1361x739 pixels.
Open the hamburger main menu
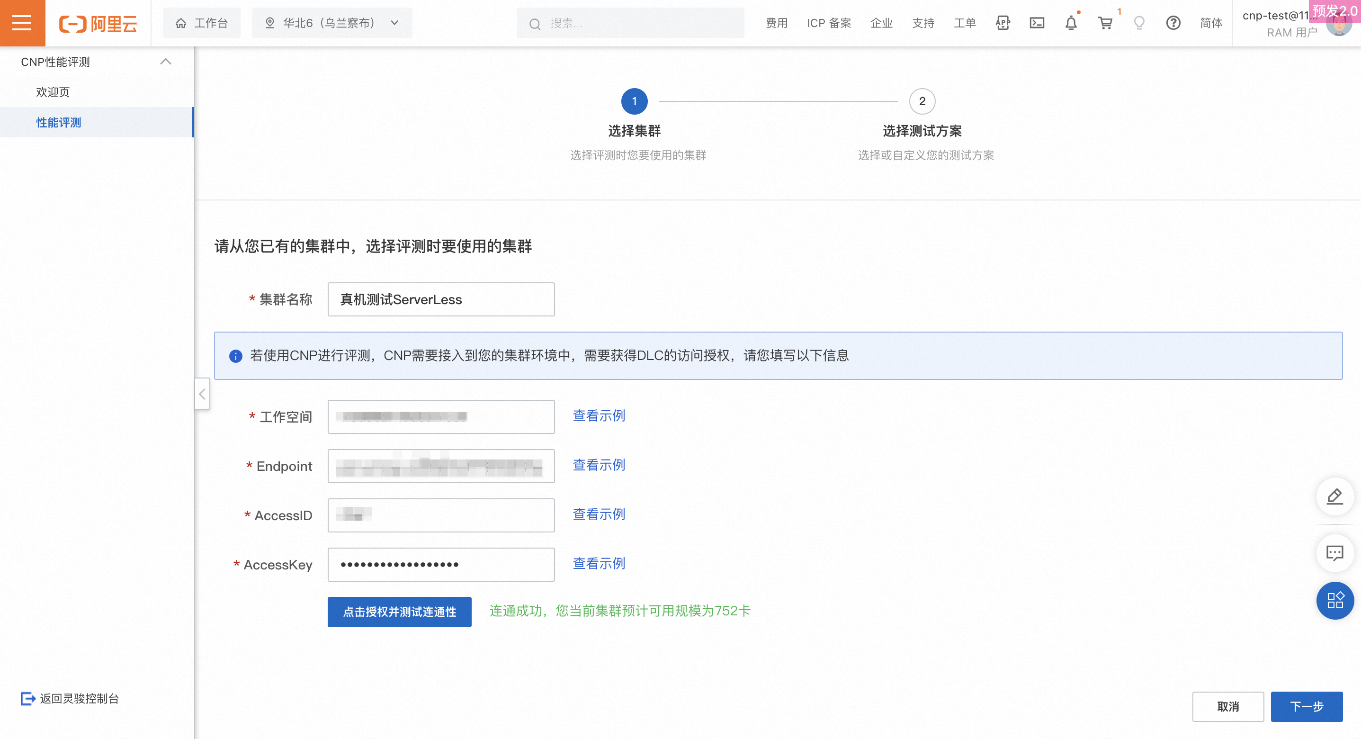[22, 23]
